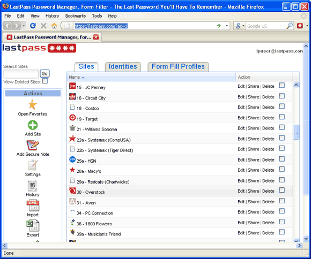
Task: Click Delete for 30 - Overstock
Action: (268, 191)
